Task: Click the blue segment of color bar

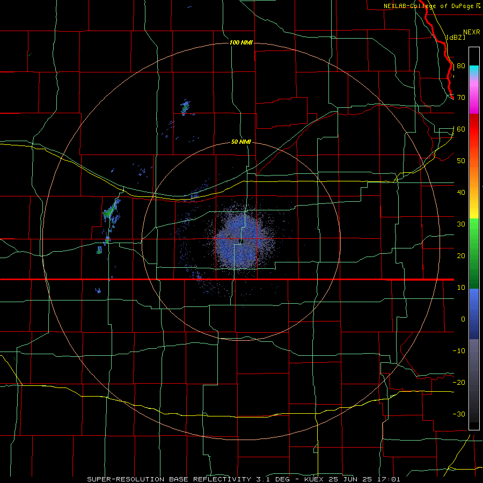Action: click(474, 313)
